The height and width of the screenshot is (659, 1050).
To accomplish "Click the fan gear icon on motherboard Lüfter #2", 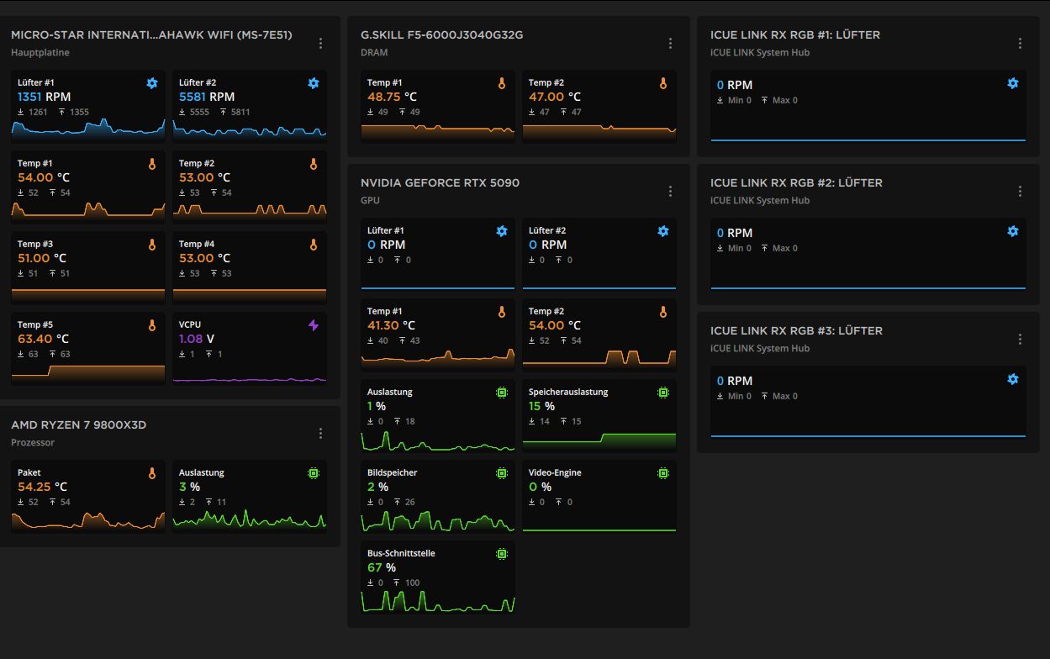I will pyautogui.click(x=314, y=83).
